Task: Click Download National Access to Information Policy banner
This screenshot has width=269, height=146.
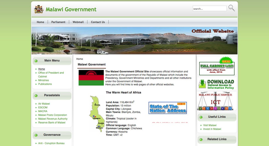Action: point(217,84)
